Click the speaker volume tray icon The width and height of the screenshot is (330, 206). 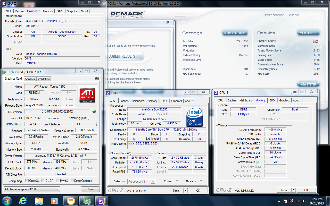(x=304, y=201)
